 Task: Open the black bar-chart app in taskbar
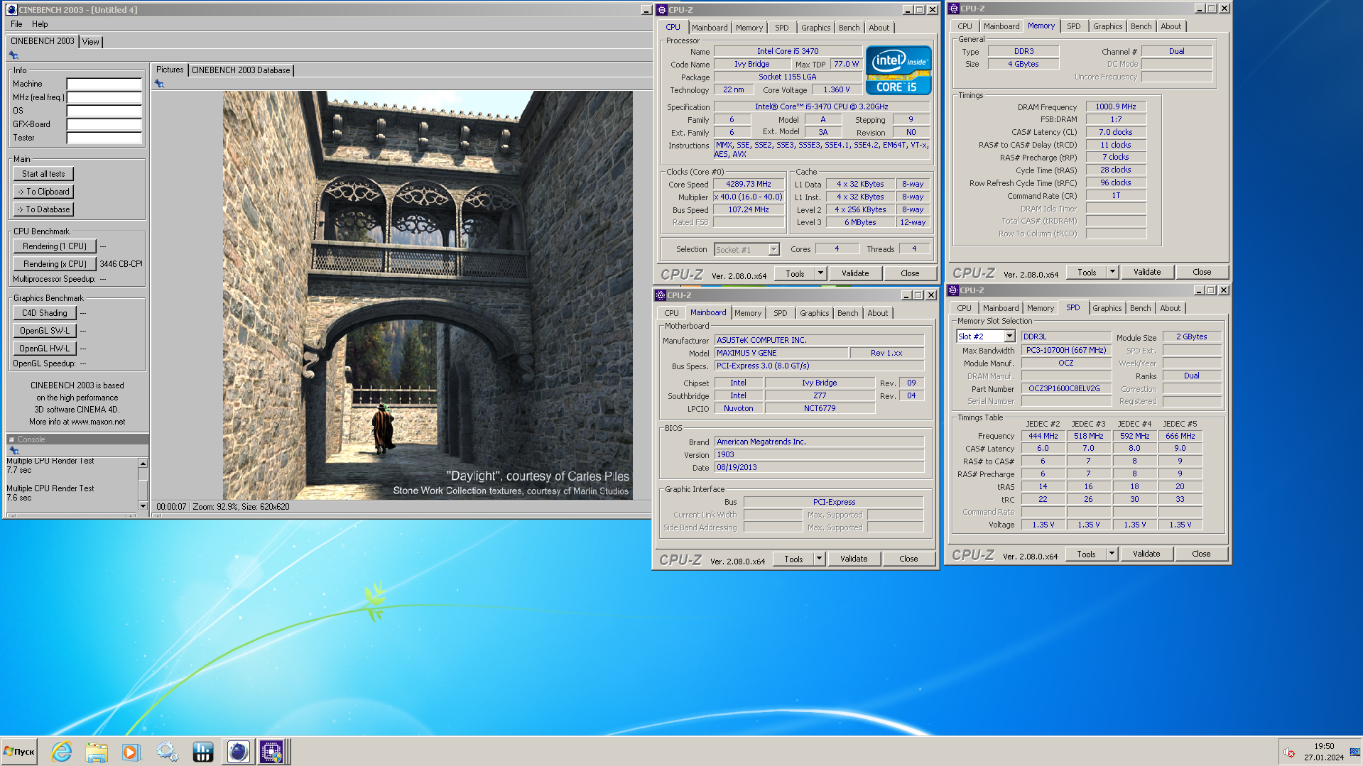[x=203, y=752]
